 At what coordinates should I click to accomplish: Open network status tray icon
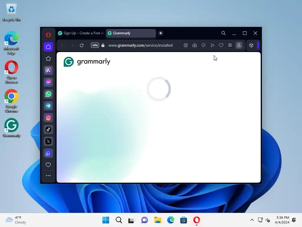click(260, 220)
